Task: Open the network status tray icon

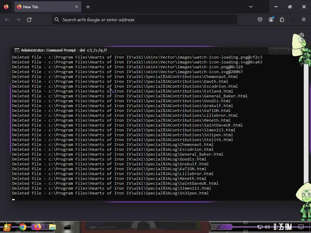Action: click(x=260, y=227)
